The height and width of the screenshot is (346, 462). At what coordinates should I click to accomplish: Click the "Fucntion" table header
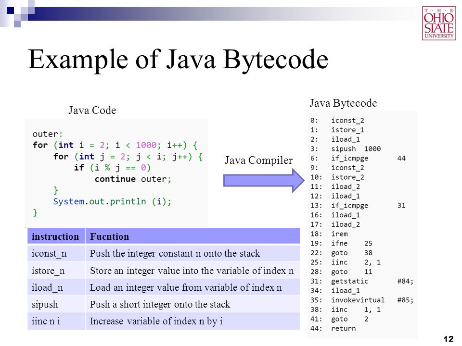(x=192, y=236)
